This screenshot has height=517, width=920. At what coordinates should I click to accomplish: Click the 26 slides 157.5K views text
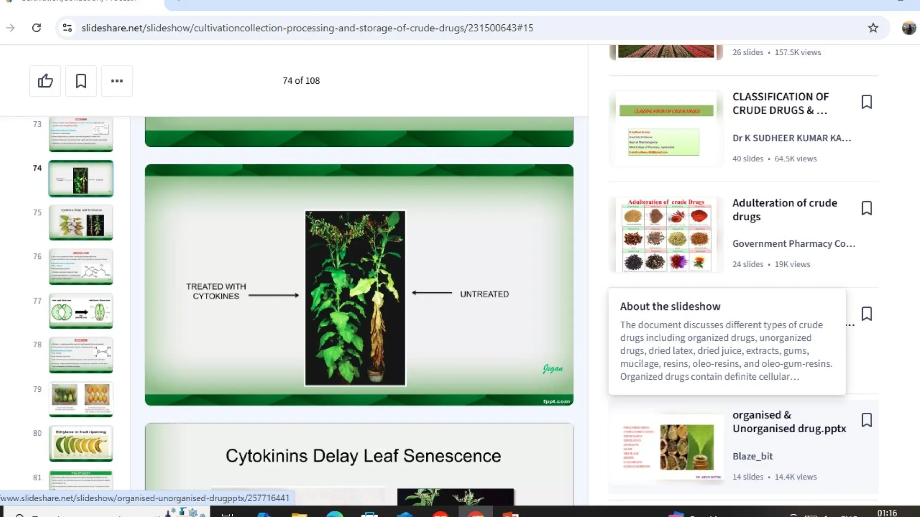tap(777, 53)
